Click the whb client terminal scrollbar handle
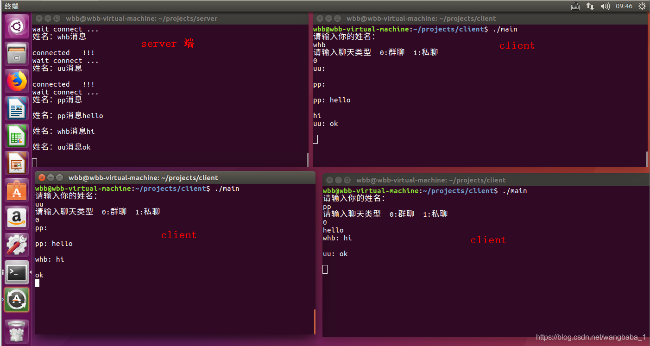This screenshot has height=346, width=650. point(647,158)
